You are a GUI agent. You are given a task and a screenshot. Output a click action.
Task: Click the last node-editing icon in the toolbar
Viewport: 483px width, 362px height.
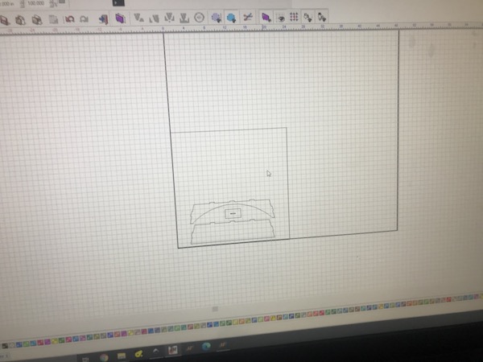[321, 17]
